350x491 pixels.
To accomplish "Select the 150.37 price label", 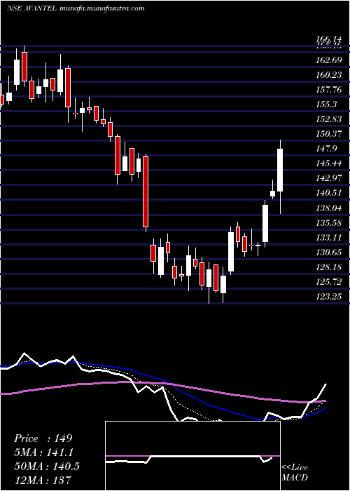I will point(329,134).
